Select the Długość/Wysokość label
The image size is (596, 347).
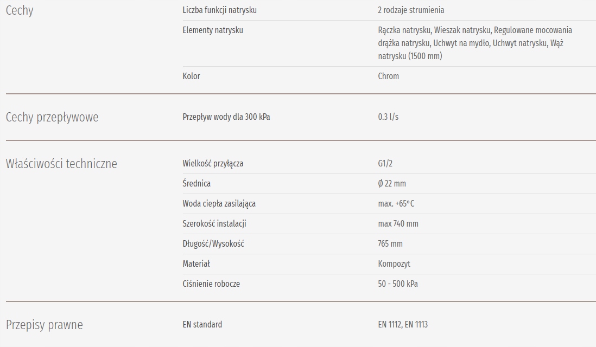pos(213,244)
